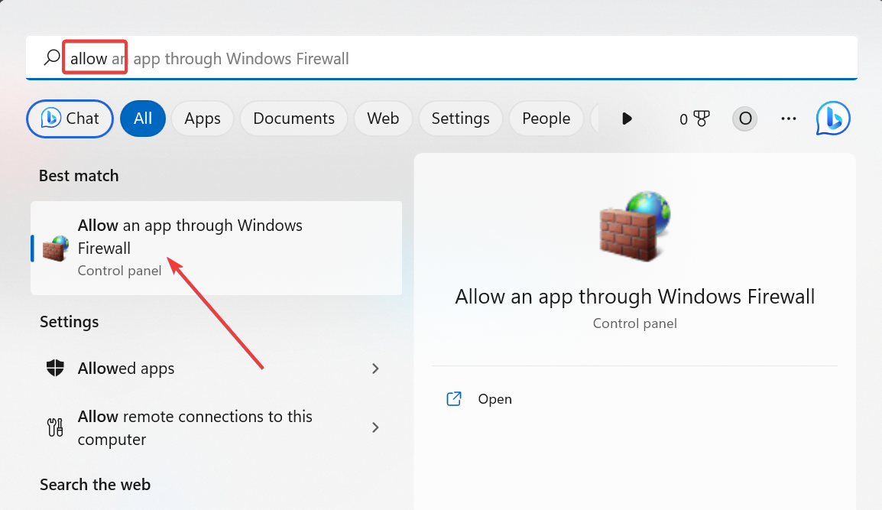Click the search magnifier icon
Image resolution: width=882 pixels, height=510 pixels.
pos(52,57)
